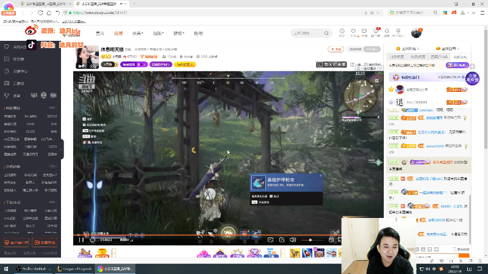Screen dimensions: 488x274
Task: Expand the address bar dropdown arrow
Action: click(378, 13)
